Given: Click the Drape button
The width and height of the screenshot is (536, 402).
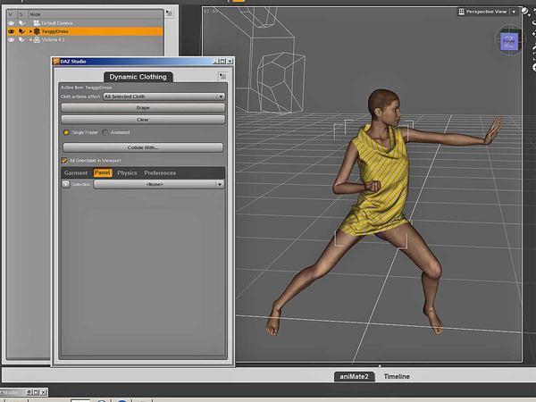Looking at the screenshot, I should pyautogui.click(x=143, y=108).
